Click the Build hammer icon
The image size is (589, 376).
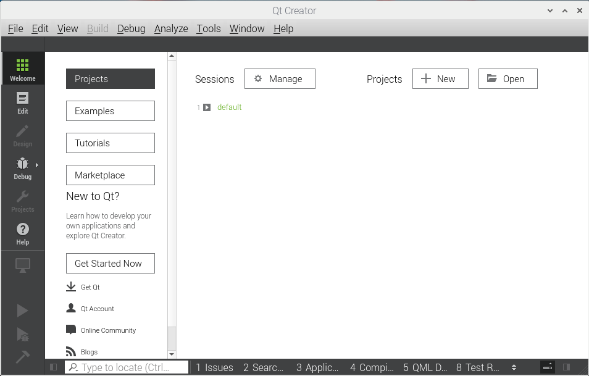coord(22,357)
